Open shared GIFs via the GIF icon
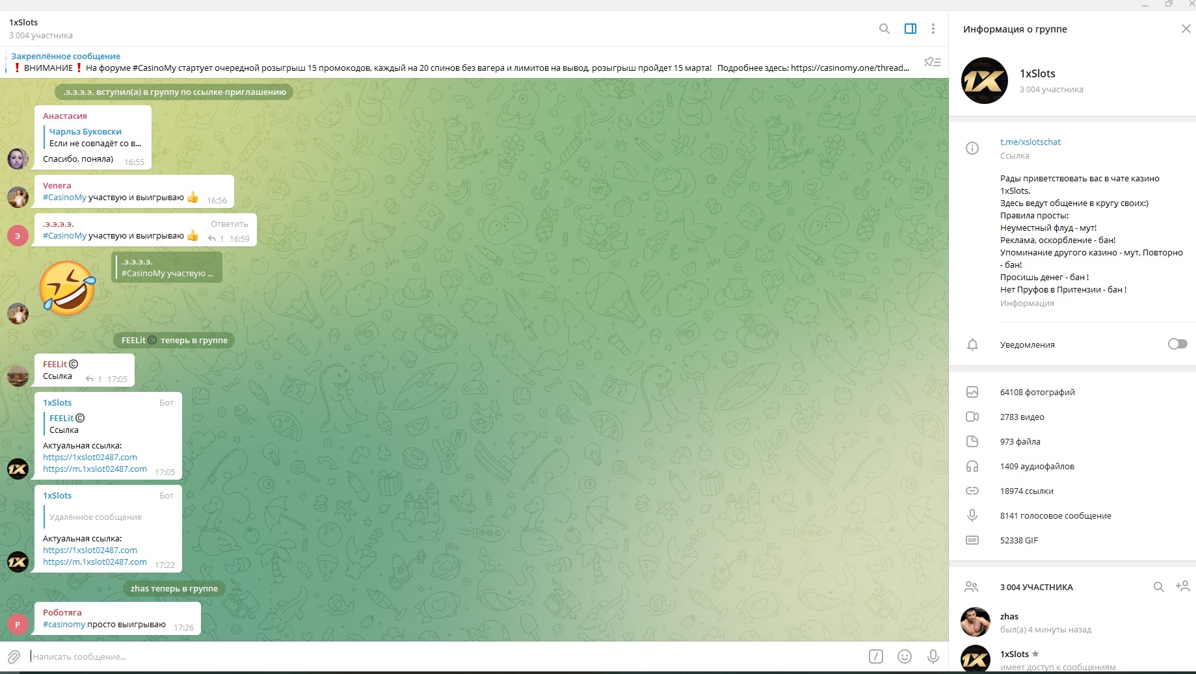The image size is (1196, 674). [972, 540]
